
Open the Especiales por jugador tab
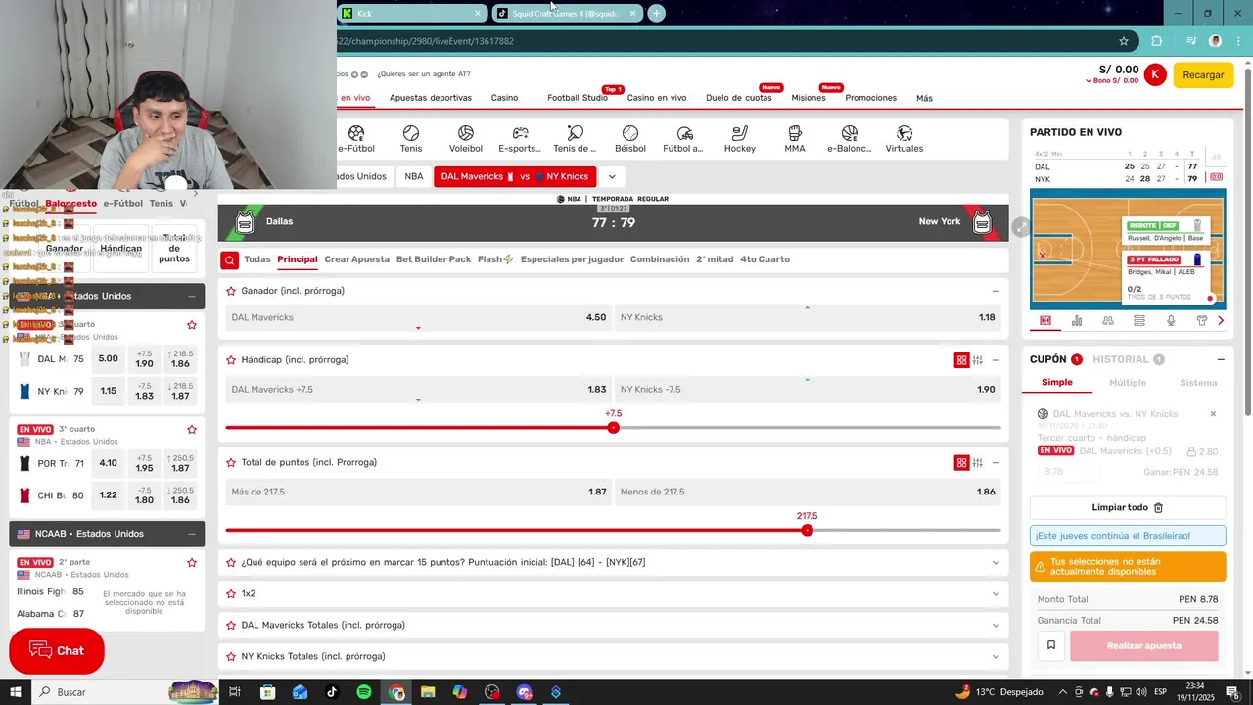(x=572, y=259)
